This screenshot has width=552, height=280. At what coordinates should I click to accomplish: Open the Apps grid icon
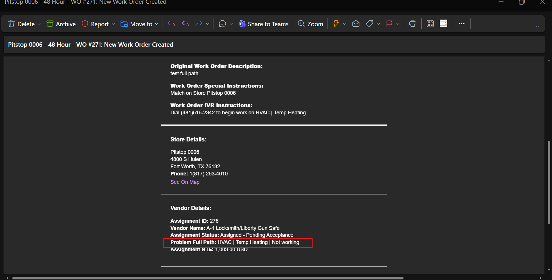(x=430, y=24)
